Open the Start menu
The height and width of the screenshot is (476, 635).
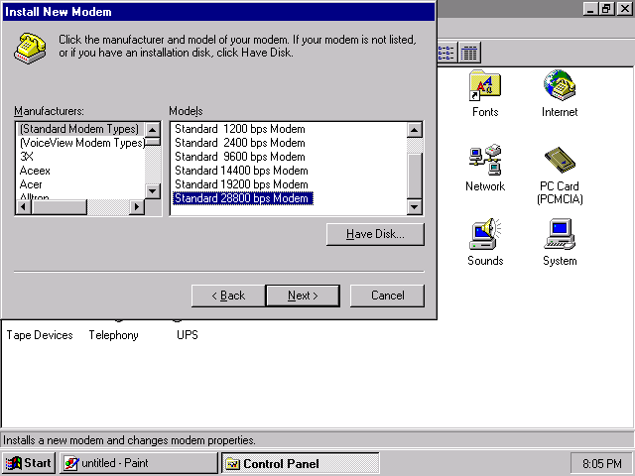pyautogui.click(x=29, y=463)
